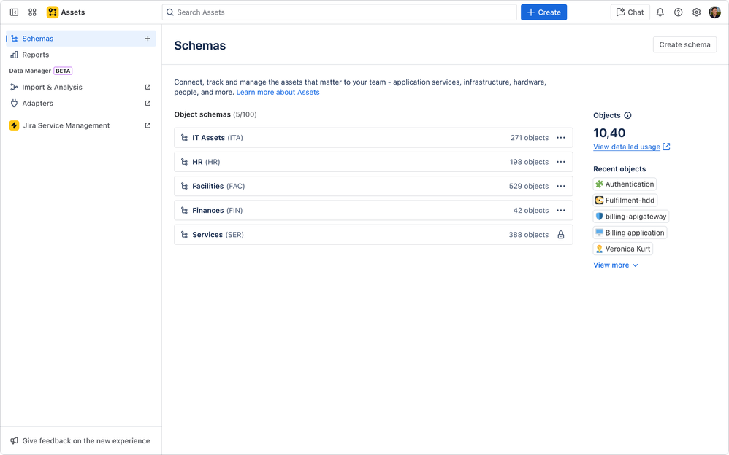Open the user profile avatar
The image size is (729, 455).
click(x=714, y=12)
